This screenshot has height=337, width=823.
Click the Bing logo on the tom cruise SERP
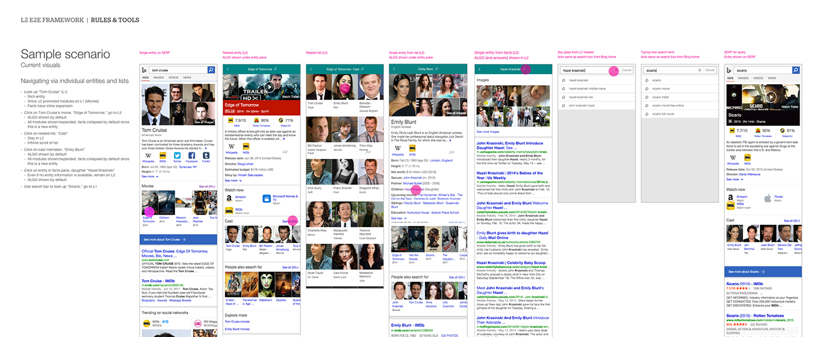[x=144, y=69]
